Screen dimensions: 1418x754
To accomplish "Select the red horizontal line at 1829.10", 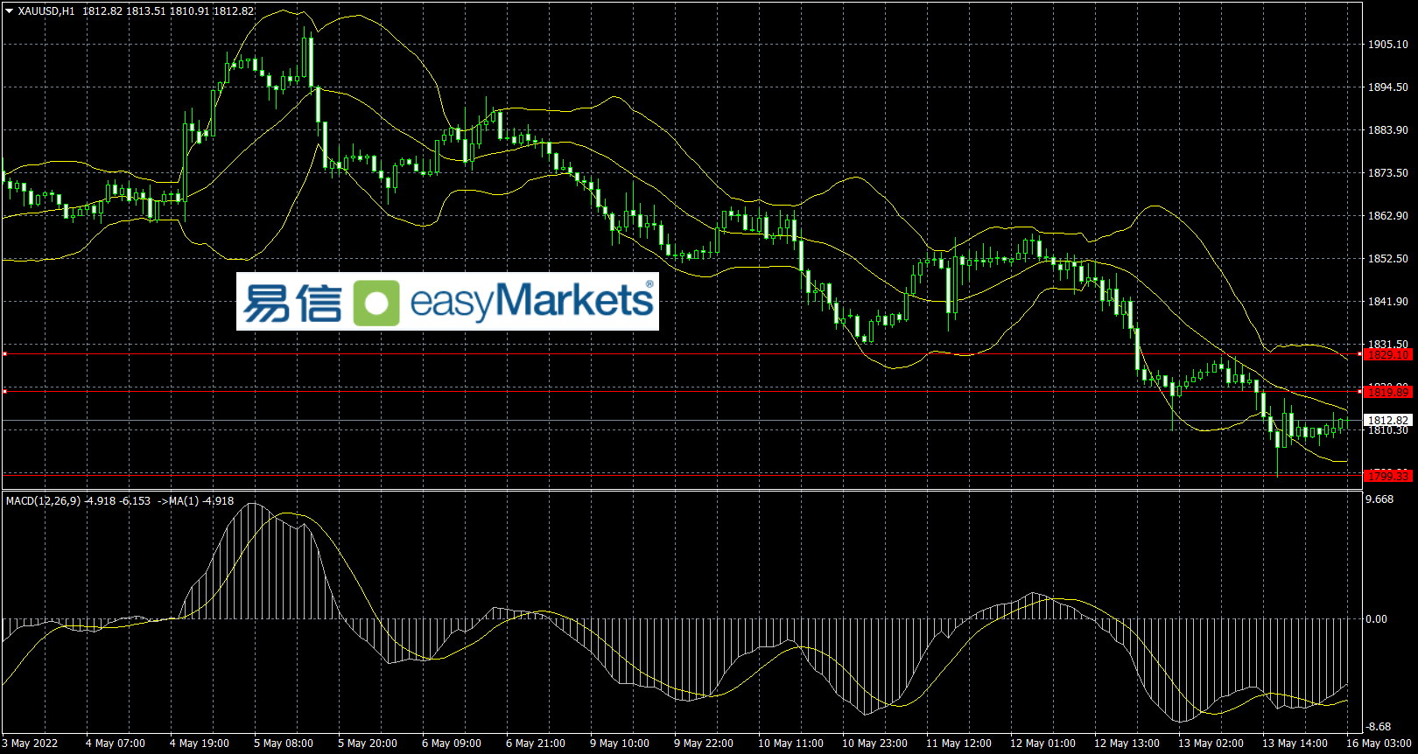I will point(681,354).
